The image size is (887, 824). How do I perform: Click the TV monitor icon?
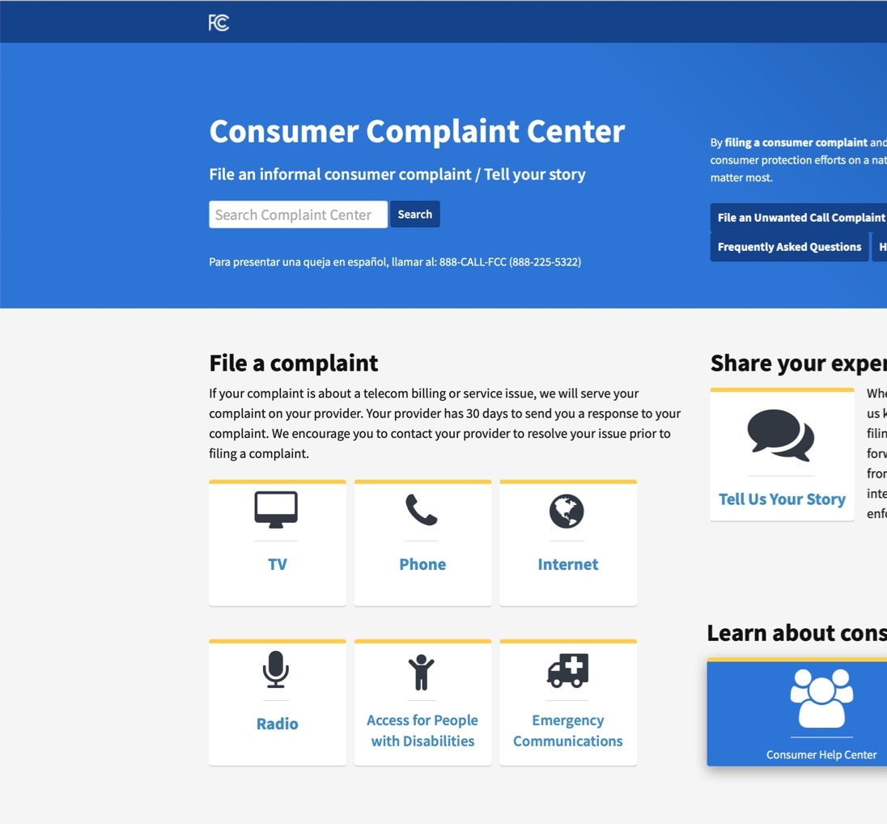tap(276, 510)
